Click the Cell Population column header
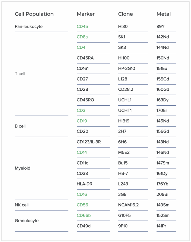Screen dimensions: 191x242 pyautogui.click(x=34, y=14)
